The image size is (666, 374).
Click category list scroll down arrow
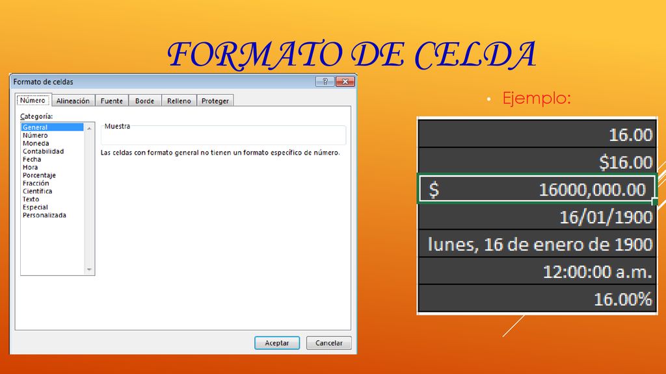tap(89, 269)
